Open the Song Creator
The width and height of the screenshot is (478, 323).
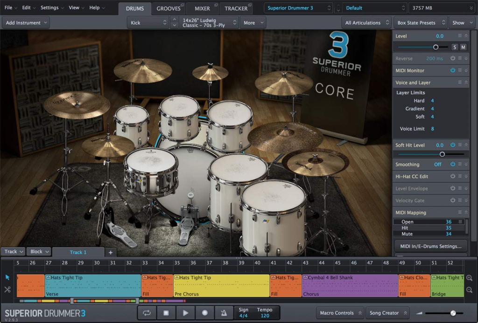point(387,313)
